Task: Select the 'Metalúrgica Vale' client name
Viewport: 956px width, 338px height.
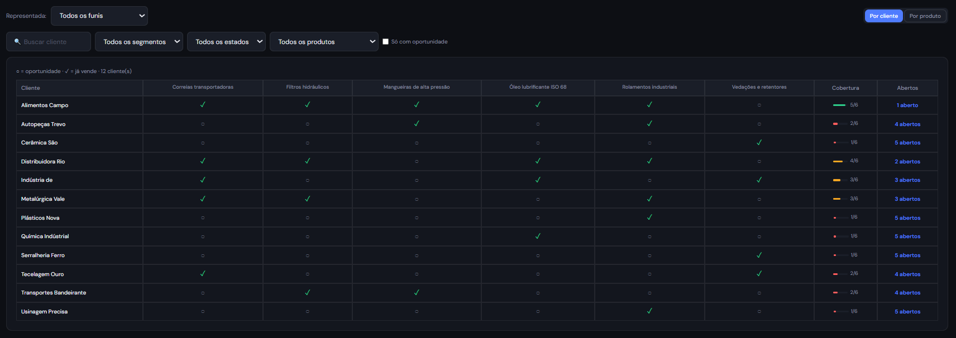Action: point(43,199)
